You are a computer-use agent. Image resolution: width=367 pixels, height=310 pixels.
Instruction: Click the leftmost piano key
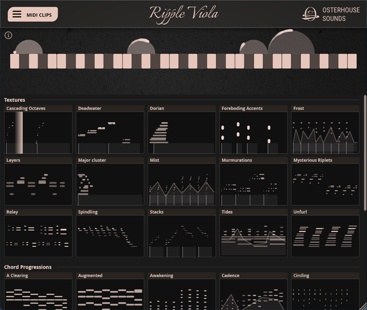15,61
